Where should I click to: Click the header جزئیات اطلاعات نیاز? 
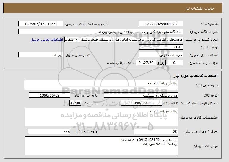tap(200, 8)
